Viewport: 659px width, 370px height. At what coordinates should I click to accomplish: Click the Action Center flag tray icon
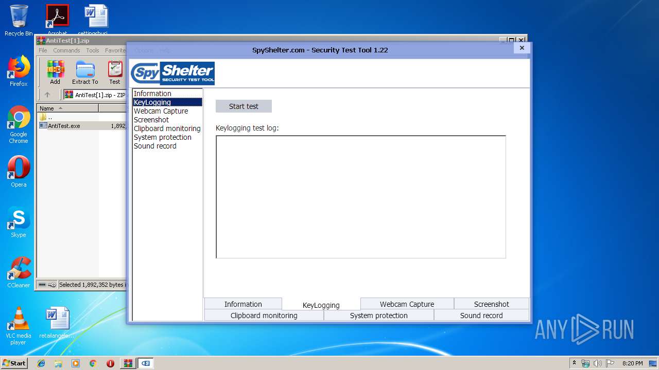tap(610, 363)
